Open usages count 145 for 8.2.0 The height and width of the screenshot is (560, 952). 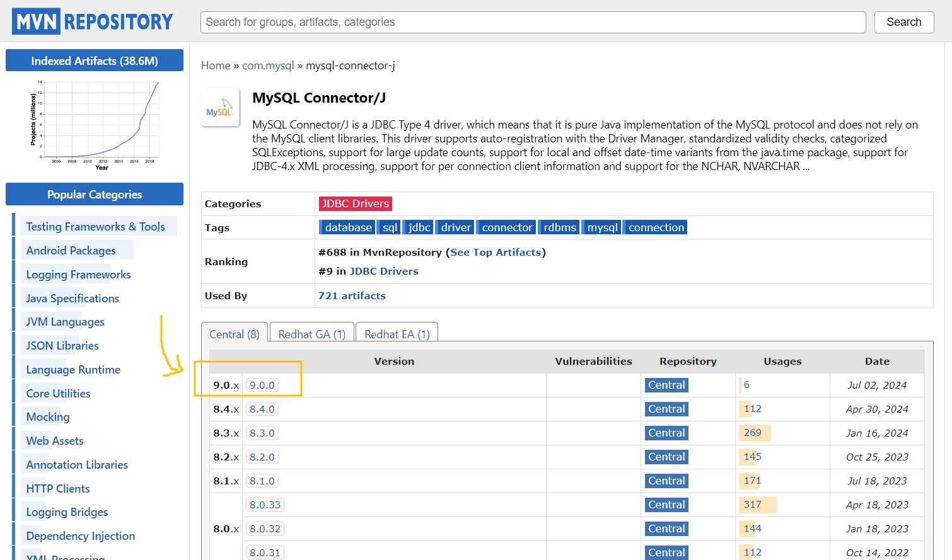[x=753, y=456]
